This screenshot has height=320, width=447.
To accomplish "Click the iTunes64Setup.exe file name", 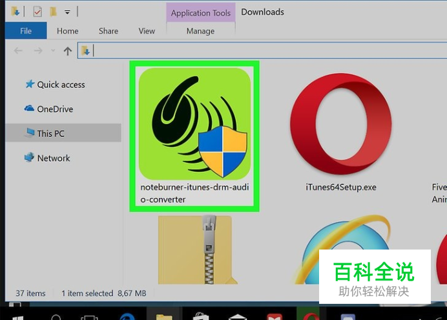I will [x=341, y=187].
